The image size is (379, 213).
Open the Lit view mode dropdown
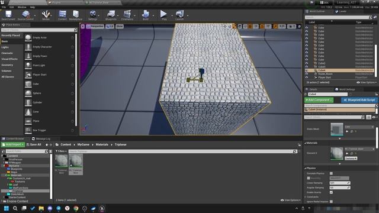click(x=110, y=26)
